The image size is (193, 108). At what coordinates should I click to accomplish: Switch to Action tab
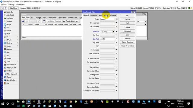[106, 15]
